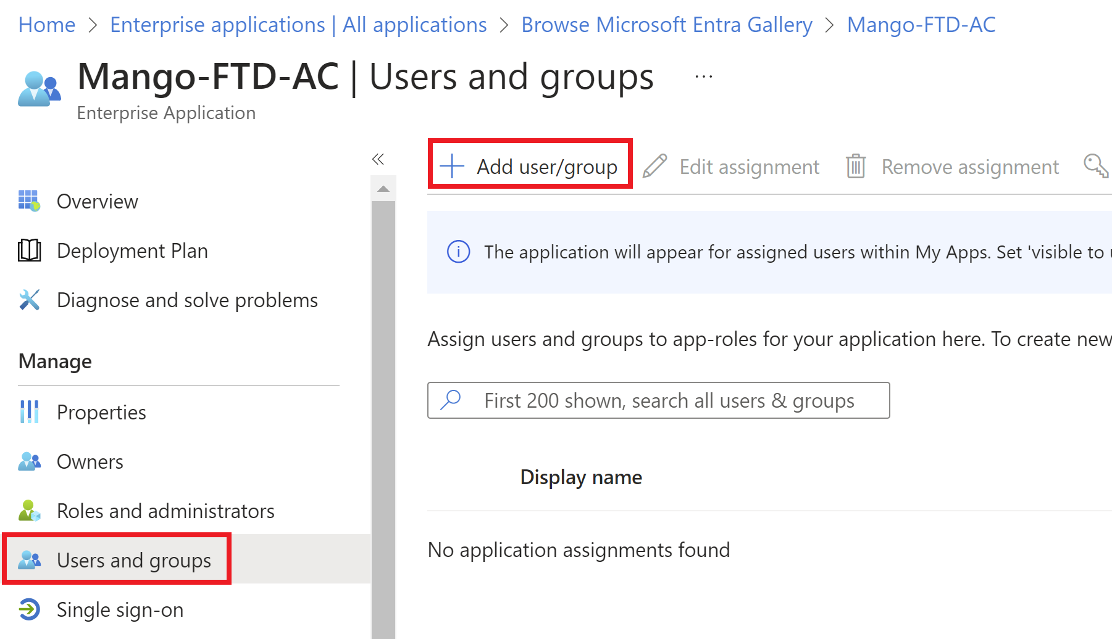Open Enterprise applications breadcrumb link
Screen dimensions: 1112x639
pos(298,25)
